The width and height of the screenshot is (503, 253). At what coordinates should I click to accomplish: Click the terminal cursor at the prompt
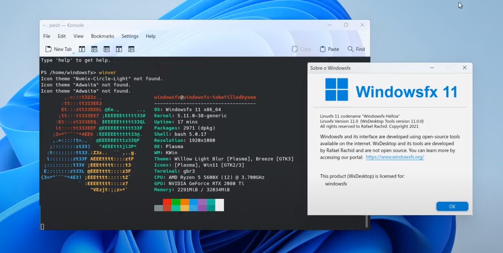(x=42, y=227)
